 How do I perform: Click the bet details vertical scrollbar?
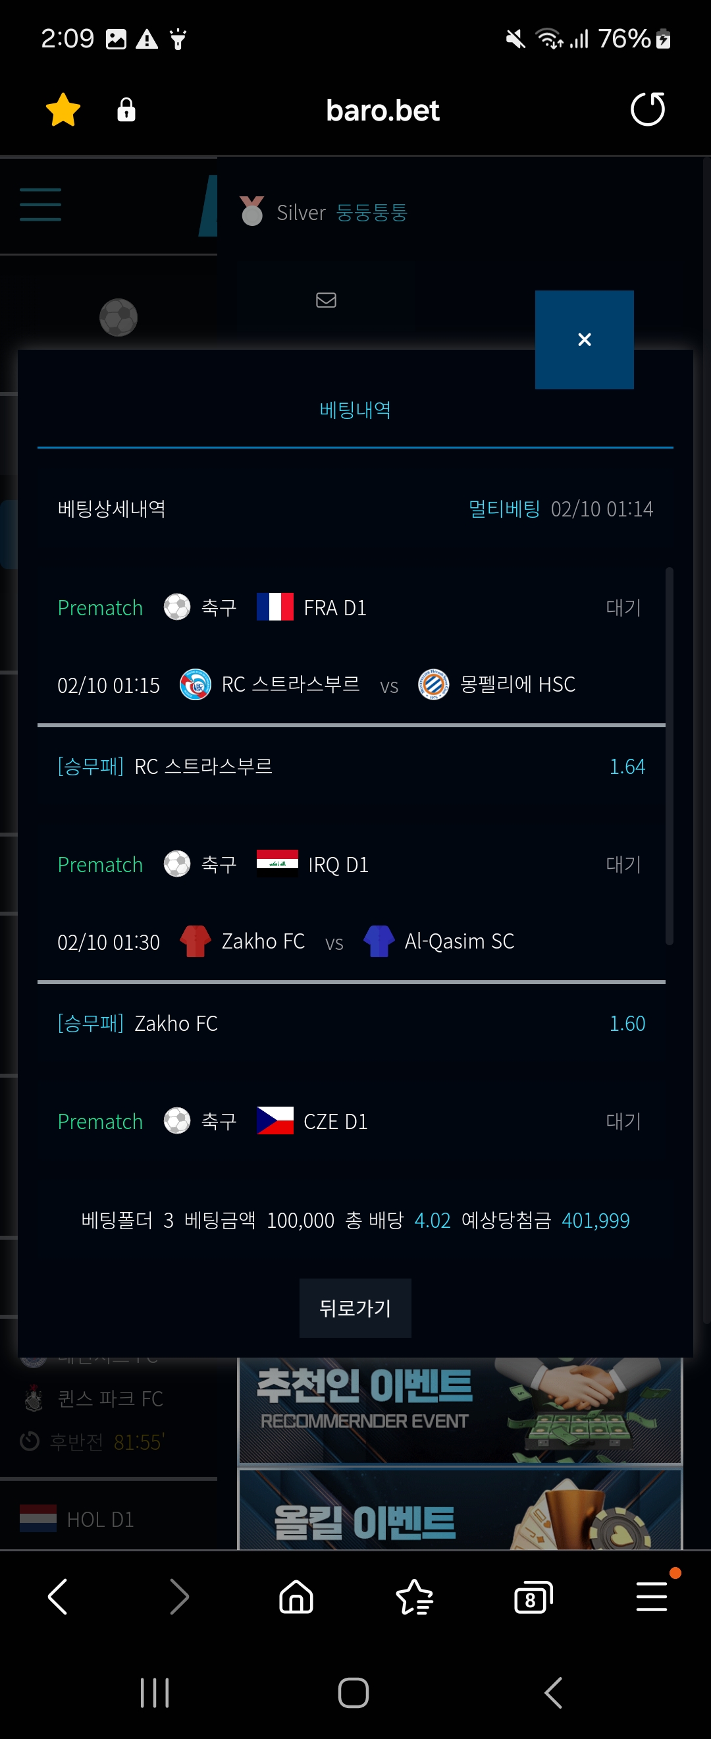point(669,756)
